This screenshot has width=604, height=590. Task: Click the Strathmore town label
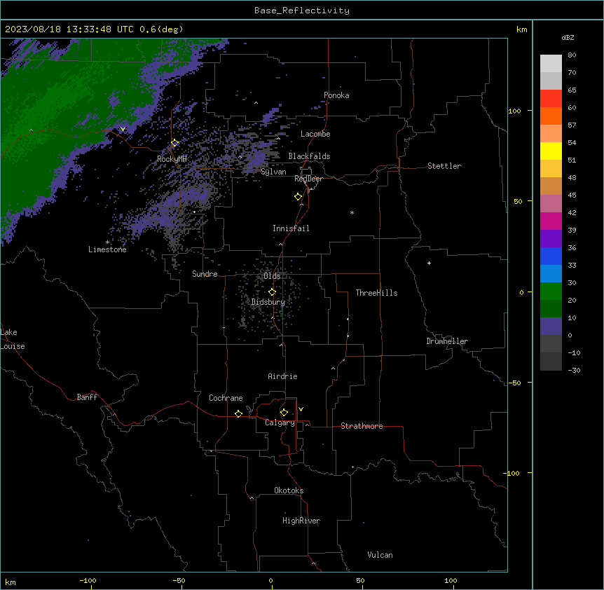pyautogui.click(x=362, y=426)
